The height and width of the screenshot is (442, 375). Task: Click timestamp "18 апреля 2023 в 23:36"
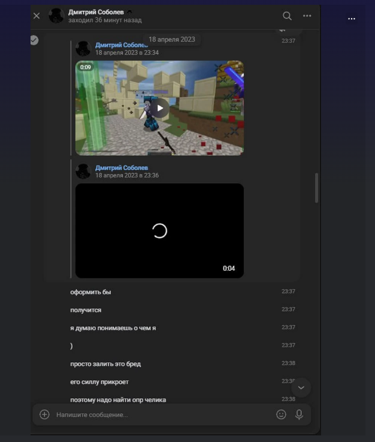[127, 175]
